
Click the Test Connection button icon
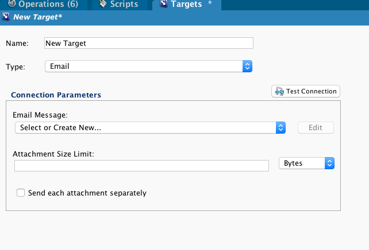(280, 91)
